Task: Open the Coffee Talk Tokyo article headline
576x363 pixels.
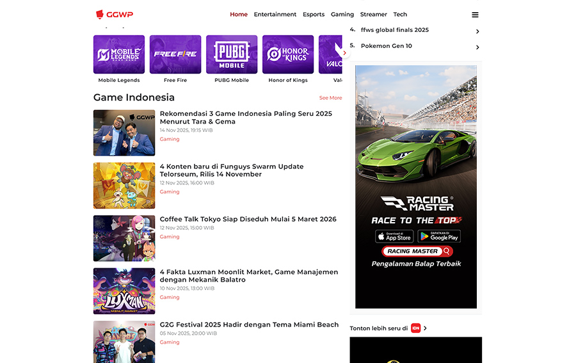Action: click(x=248, y=219)
